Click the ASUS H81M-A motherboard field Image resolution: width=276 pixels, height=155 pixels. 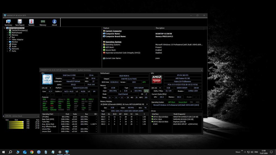[x=124, y=76]
